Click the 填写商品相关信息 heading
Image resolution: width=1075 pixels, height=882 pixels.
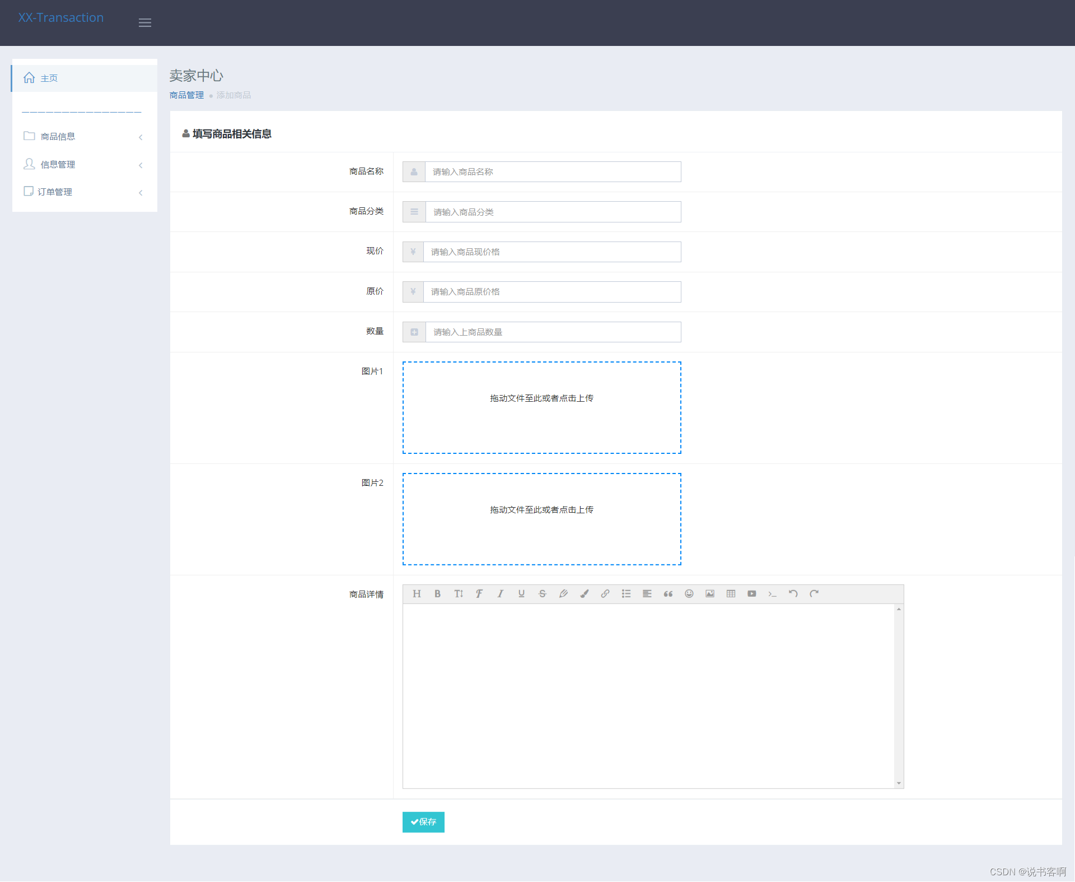click(x=232, y=134)
